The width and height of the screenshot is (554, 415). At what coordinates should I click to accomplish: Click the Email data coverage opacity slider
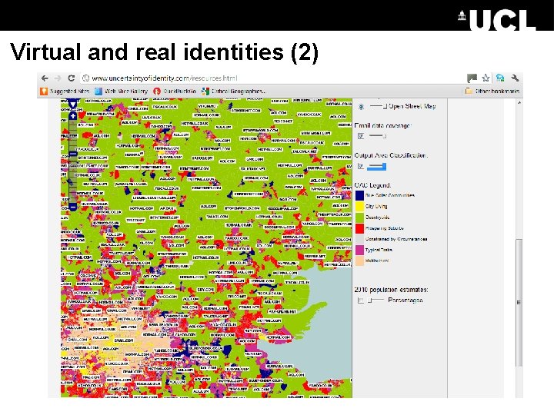click(377, 136)
